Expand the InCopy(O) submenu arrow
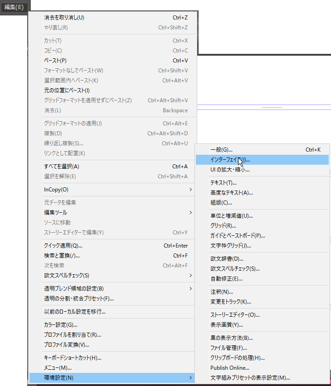 click(x=190, y=189)
